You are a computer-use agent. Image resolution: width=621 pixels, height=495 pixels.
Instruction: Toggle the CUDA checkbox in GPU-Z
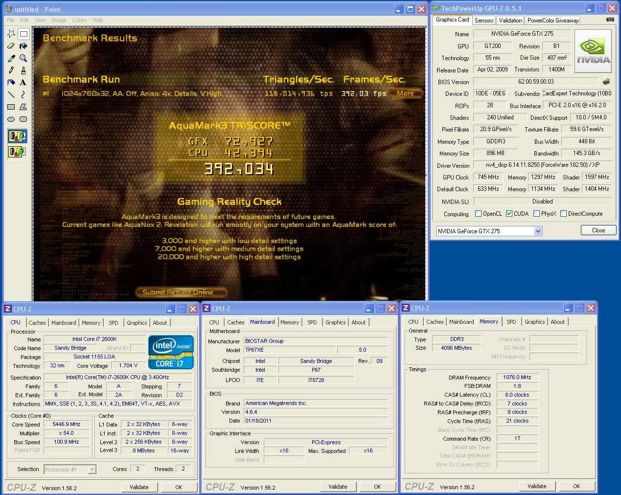509,214
